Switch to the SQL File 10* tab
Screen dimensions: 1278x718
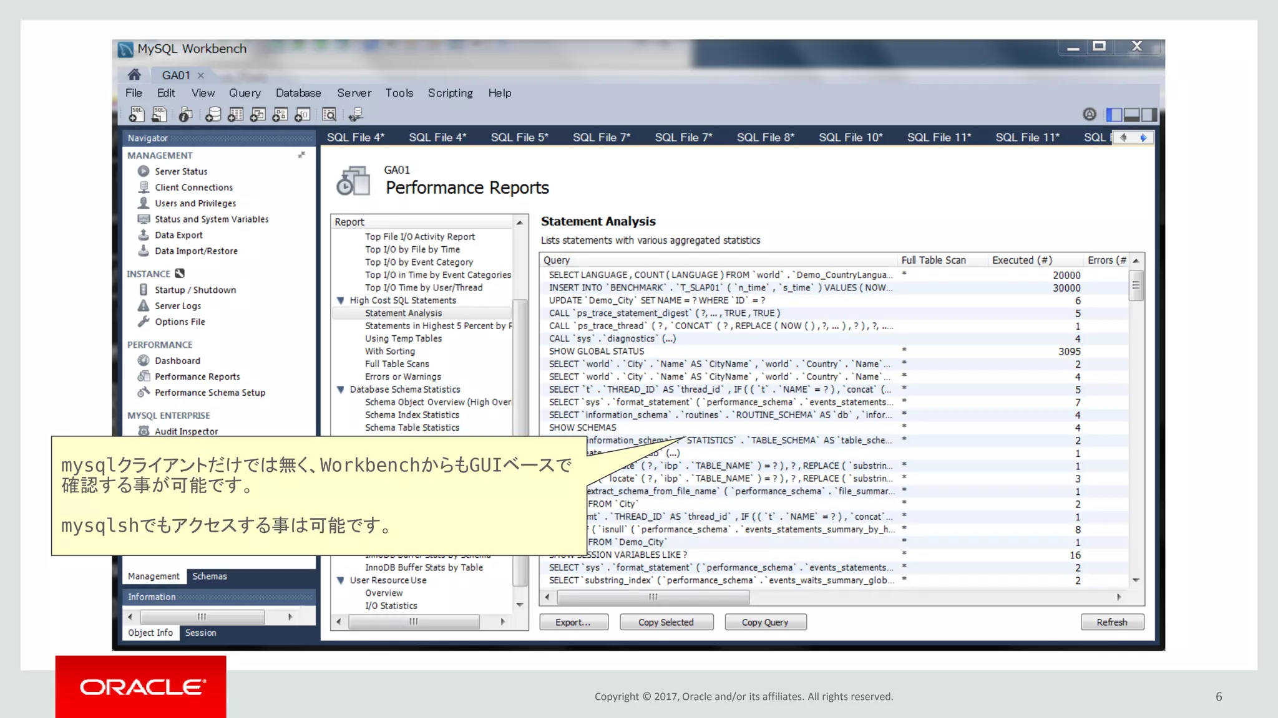851,137
